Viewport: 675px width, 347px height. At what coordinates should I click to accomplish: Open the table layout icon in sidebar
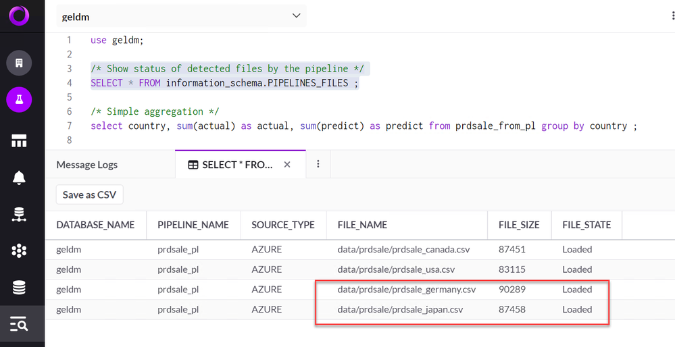[19, 140]
